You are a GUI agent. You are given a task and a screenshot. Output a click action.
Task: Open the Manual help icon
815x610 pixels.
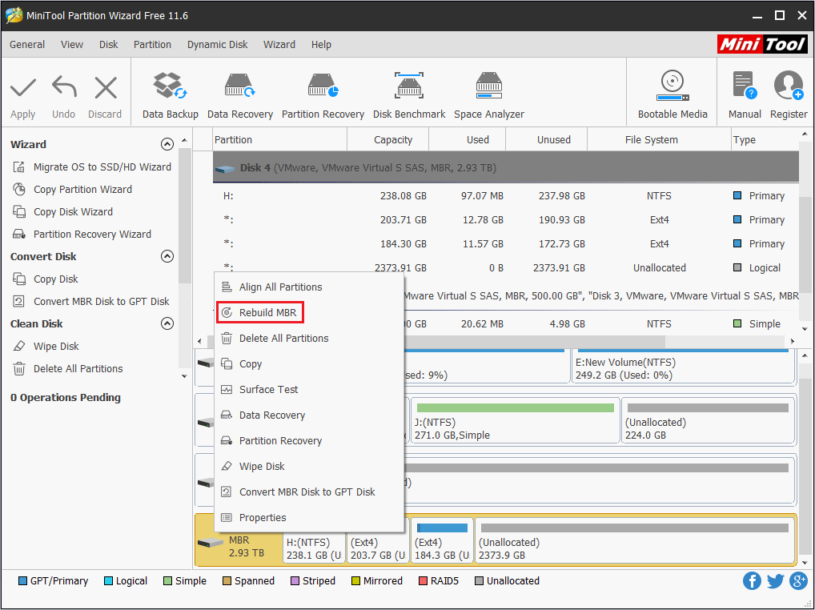(745, 96)
